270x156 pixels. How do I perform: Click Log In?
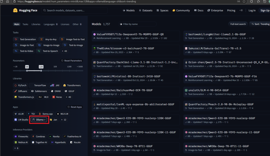252,10
